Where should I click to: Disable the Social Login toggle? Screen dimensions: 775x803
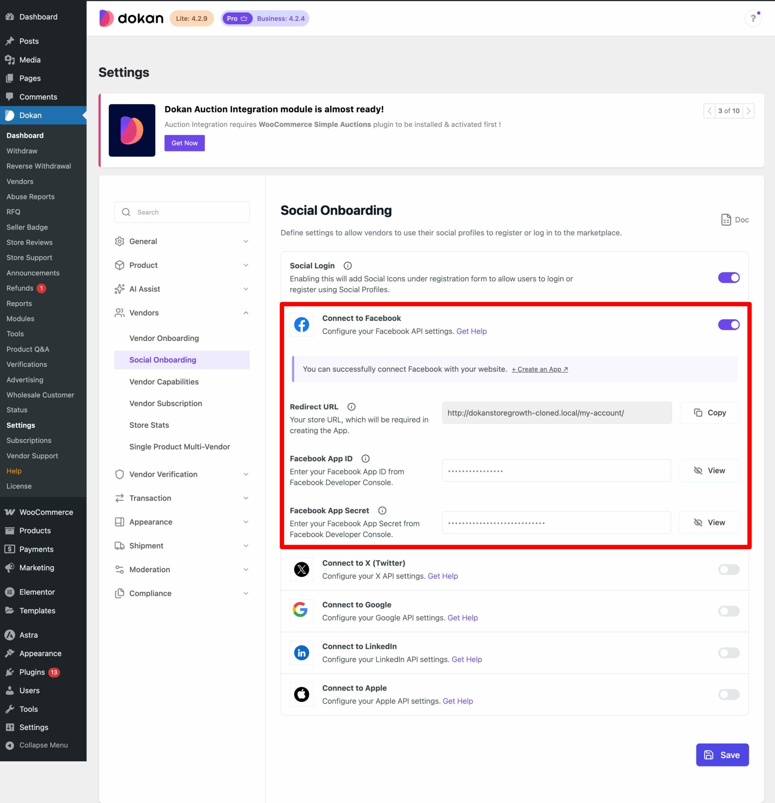[729, 278]
